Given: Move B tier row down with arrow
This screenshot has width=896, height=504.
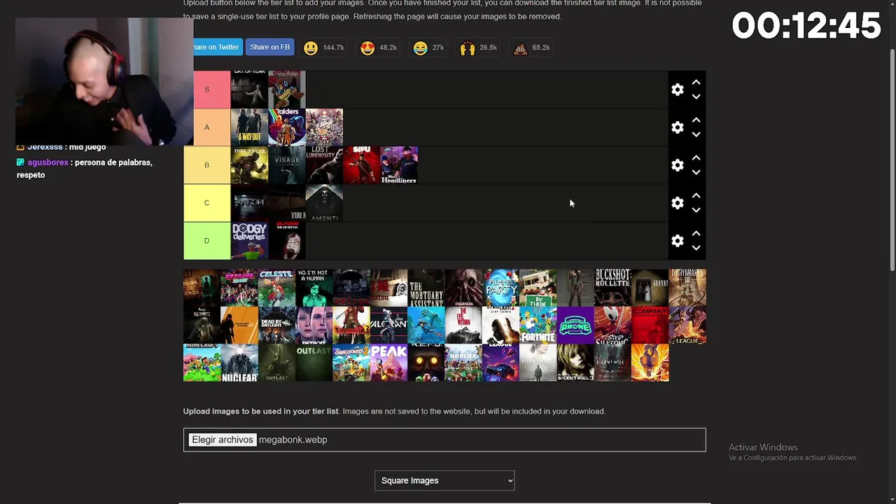Looking at the screenshot, I should pos(696,172).
